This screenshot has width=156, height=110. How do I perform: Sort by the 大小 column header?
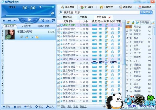pos(85,21)
